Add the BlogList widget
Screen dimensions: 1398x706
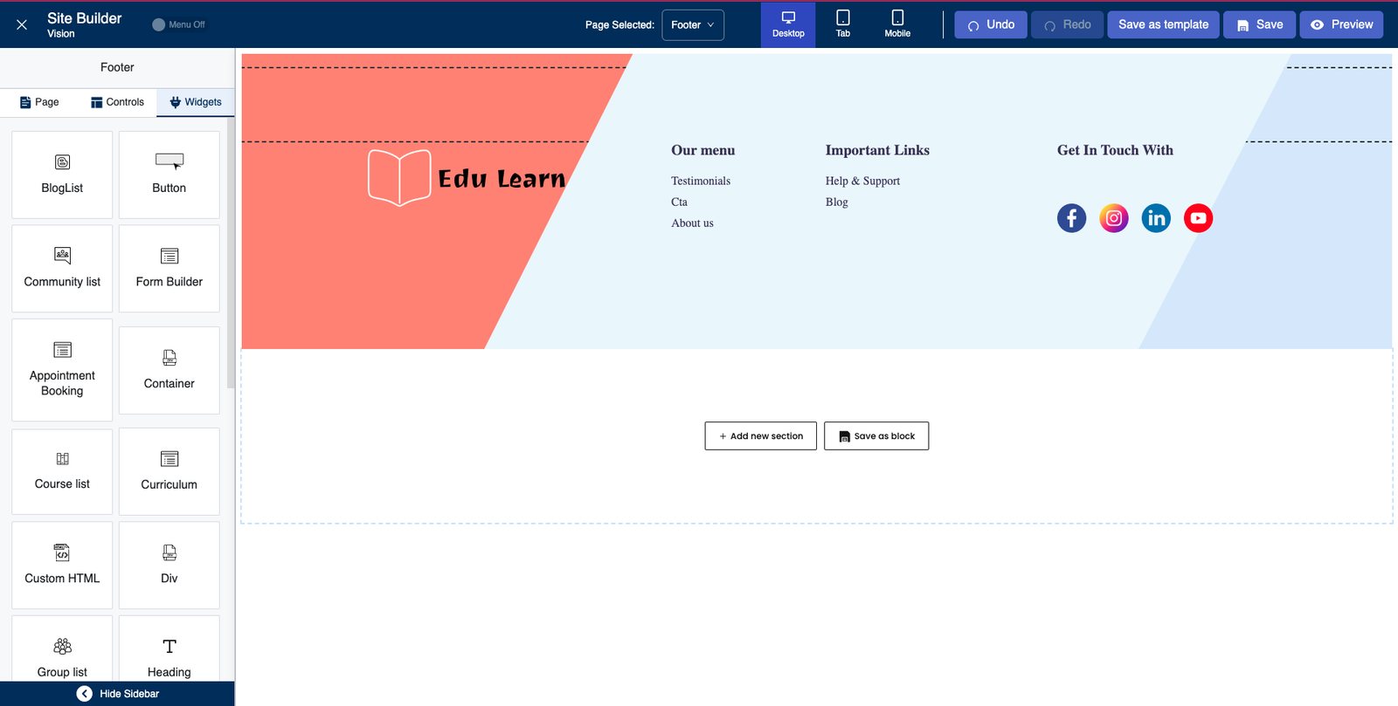[62, 175]
